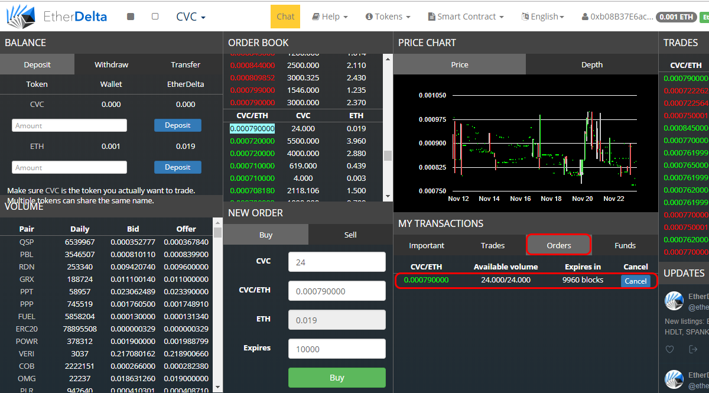The height and width of the screenshot is (393, 709).
Task: Open the Chat button
Action: coord(285,17)
